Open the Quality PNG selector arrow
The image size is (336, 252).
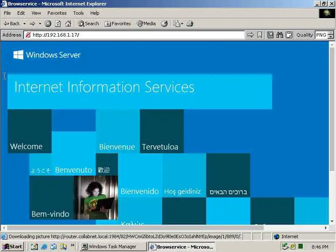331,35
